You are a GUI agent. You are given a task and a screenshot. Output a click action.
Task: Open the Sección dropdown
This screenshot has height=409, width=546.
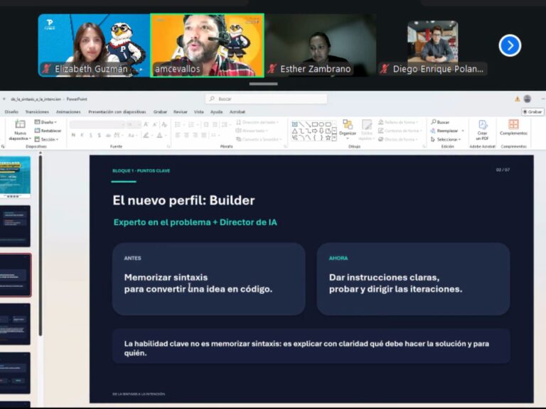pos(46,139)
